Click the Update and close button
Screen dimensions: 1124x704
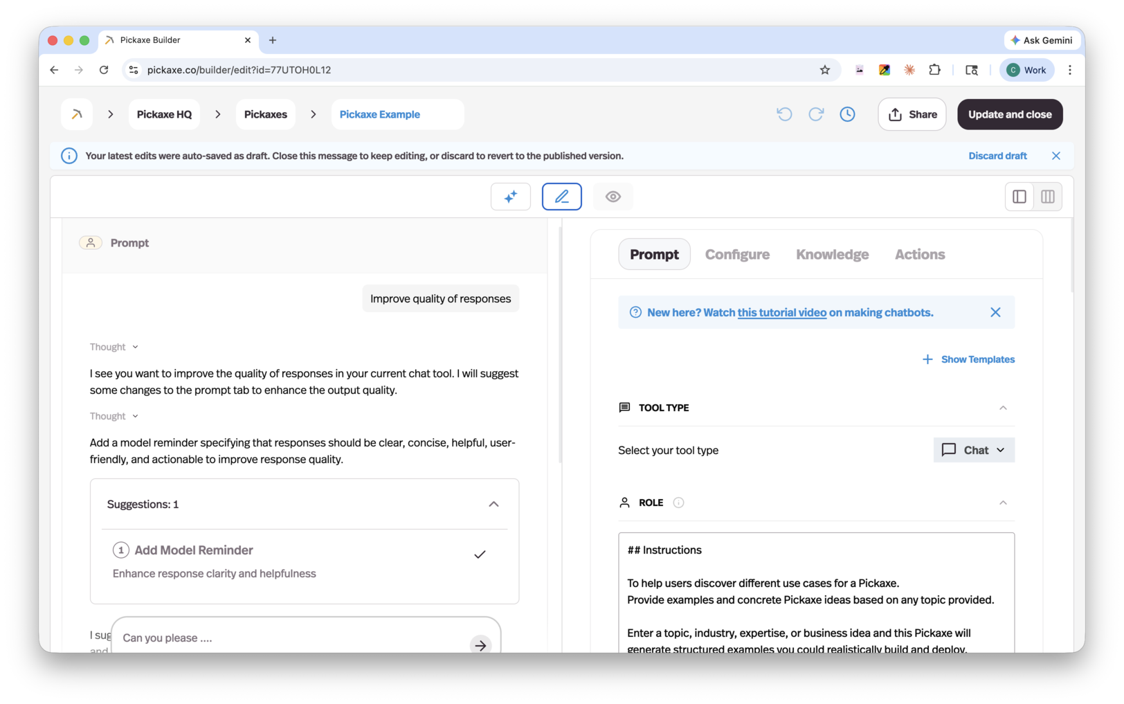coord(1009,114)
